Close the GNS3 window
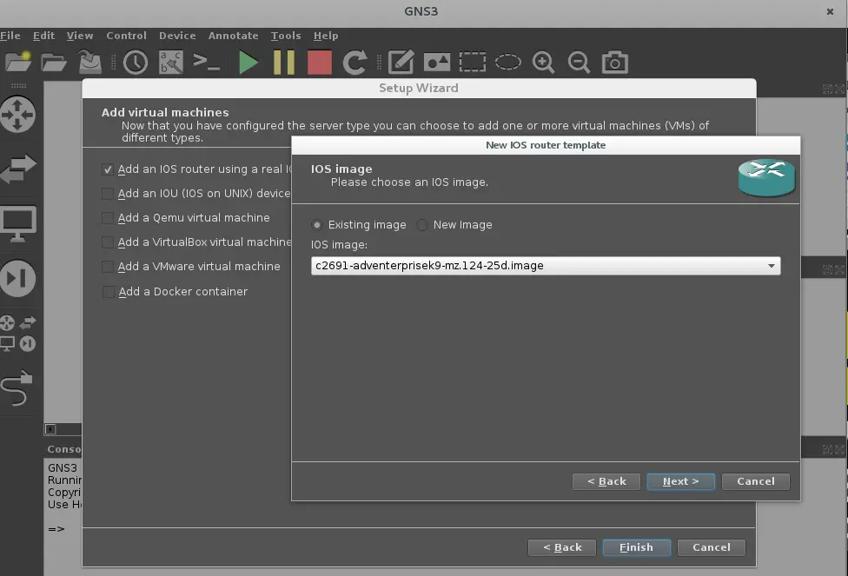Viewport: 848px width, 576px height. [x=830, y=11]
